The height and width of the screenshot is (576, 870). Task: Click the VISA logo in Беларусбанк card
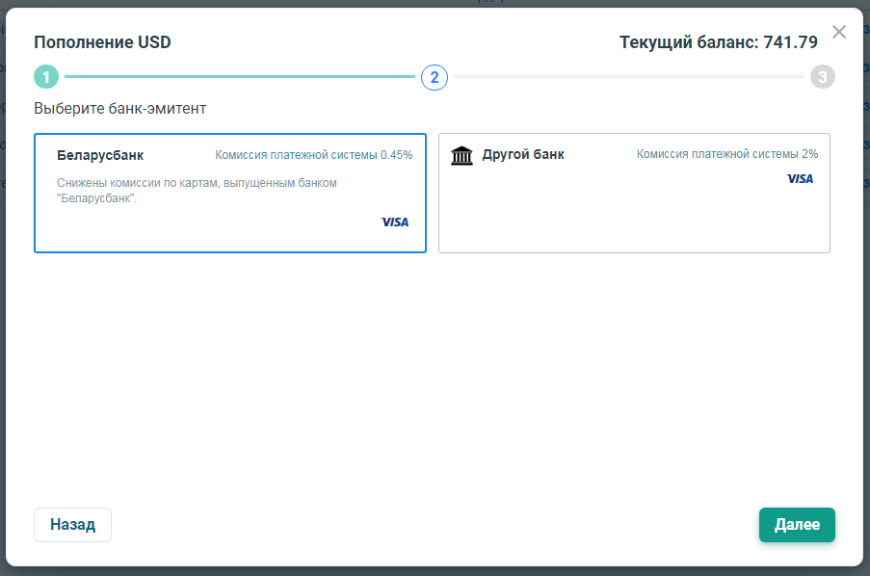click(x=395, y=222)
